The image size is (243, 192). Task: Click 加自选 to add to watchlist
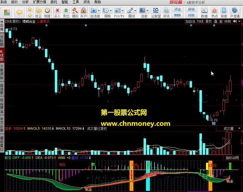click(x=190, y=21)
